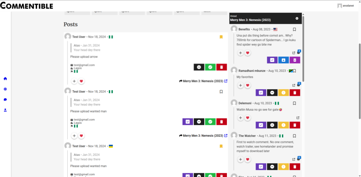Remove the yellow bookmark on first Test User post
The width and height of the screenshot is (361, 177).
(221, 37)
